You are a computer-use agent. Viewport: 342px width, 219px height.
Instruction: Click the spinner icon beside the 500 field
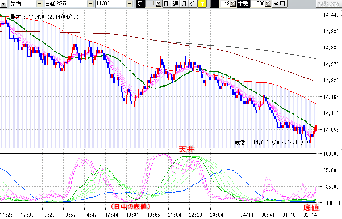[268, 4]
